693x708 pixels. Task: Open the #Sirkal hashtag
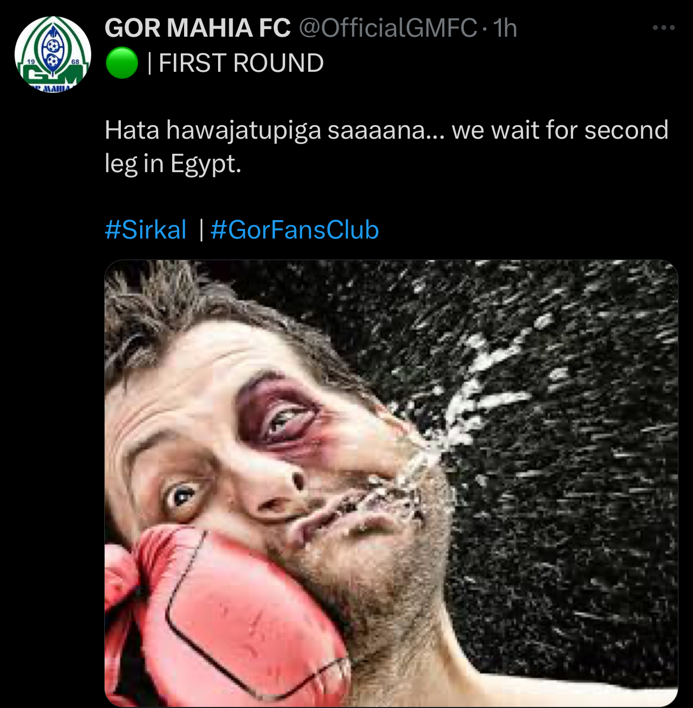click(x=146, y=230)
